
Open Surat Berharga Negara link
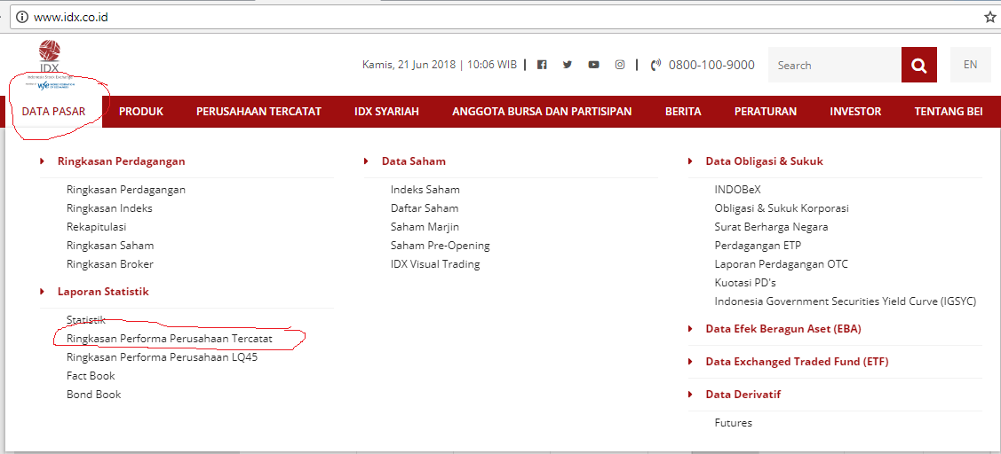coord(771,226)
